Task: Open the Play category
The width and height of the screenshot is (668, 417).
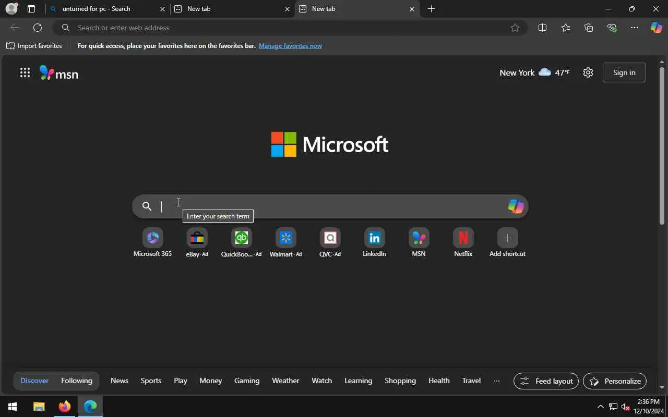Action: click(x=181, y=381)
